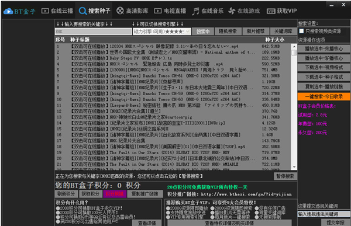Click the 获取积分 button
The width and height of the screenshot is (351, 226).
(x=91, y=194)
